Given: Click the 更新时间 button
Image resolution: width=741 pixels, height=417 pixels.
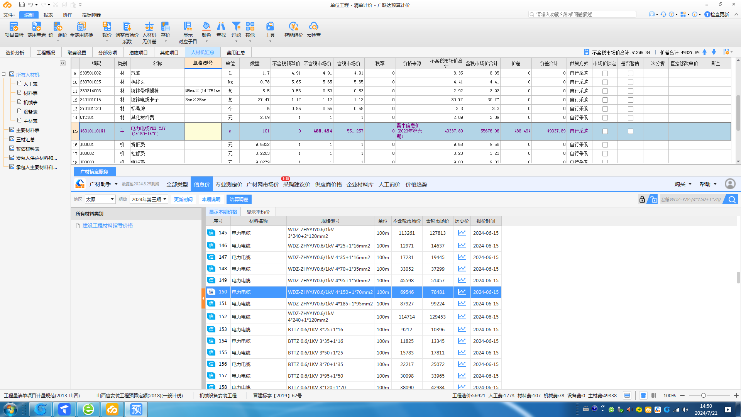Looking at the screenshot, I should tap(183, 199).
